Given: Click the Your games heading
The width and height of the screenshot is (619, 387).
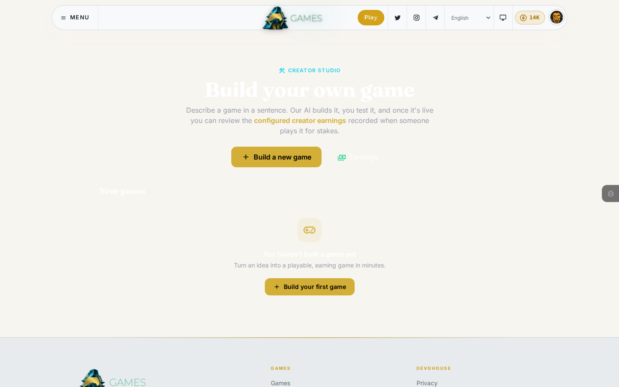Looking at the screenshot, I should [123, 191].
